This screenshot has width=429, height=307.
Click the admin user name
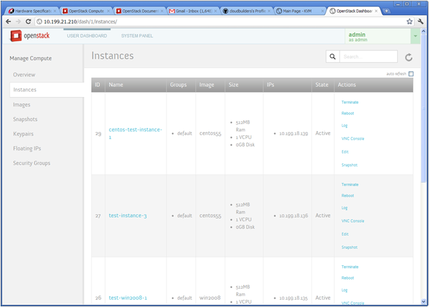point(357,35)
